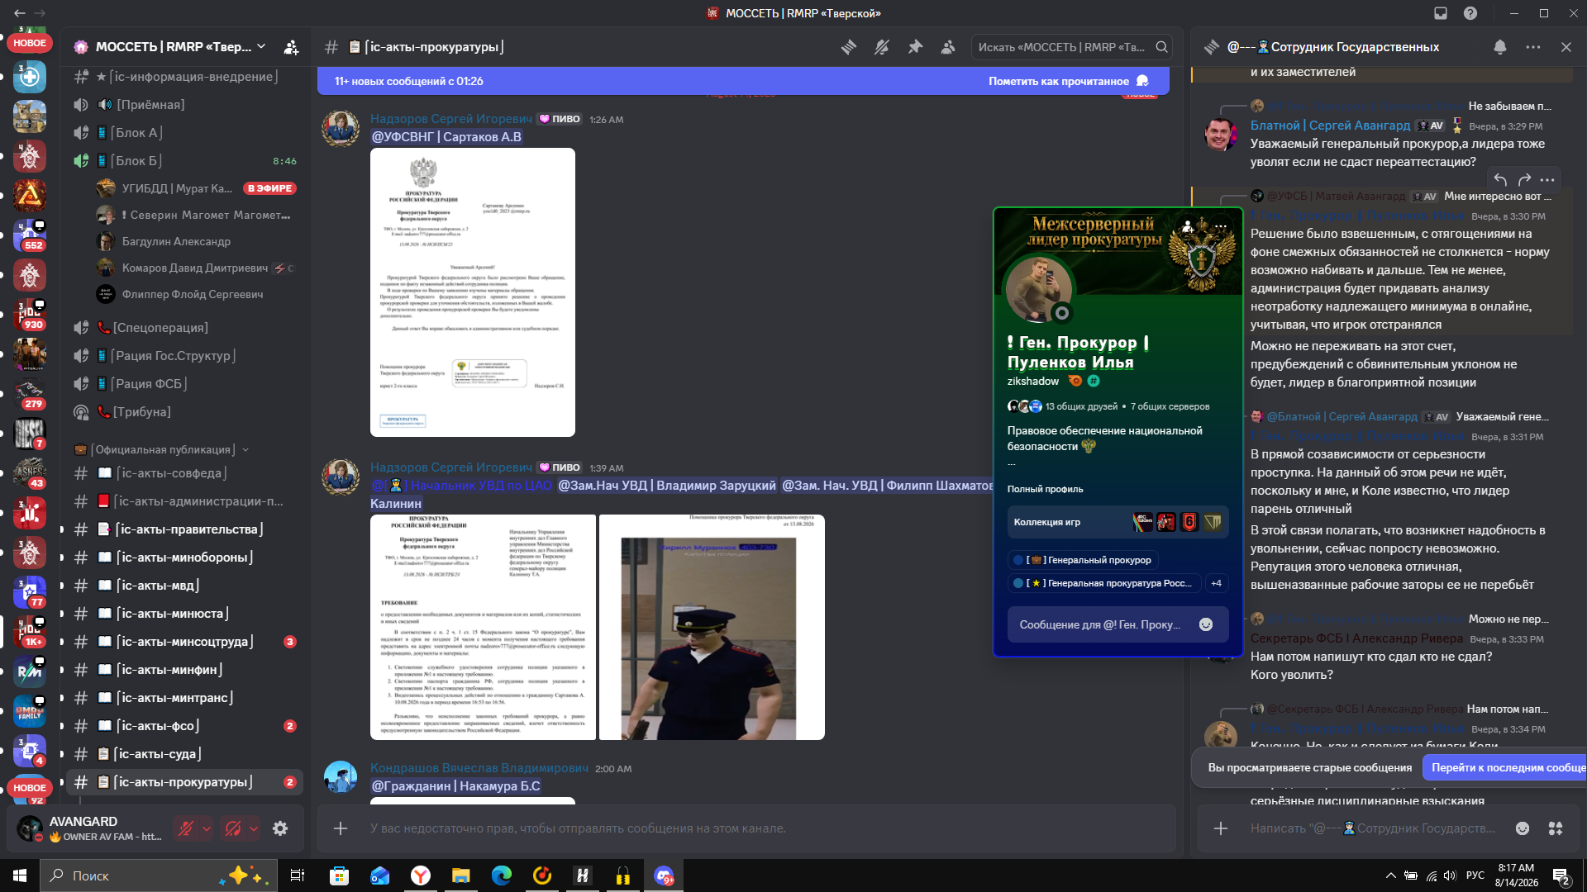Go back in navigation history
The width and height of the screenshot is (1587, 892).
pos(20,13)
